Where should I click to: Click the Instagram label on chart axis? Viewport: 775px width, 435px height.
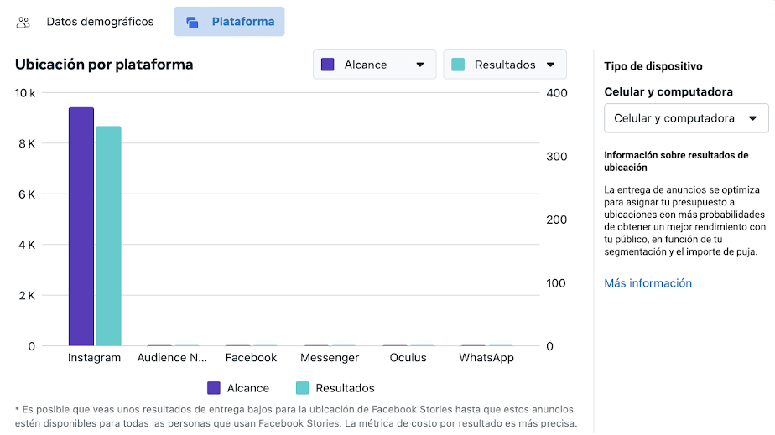click(94, 358)
